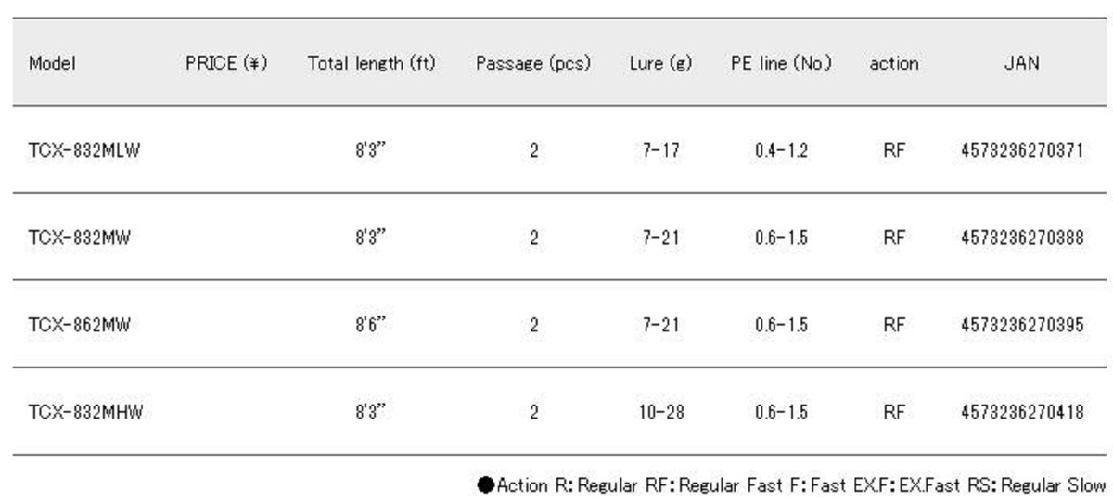The width and height of the screenshot is (1113, 503).
Task: Select the Total length (ft) header
Action: [x=371, y=64]
